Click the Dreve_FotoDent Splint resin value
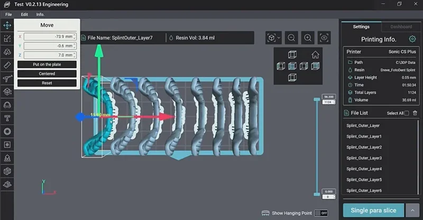This screenshot has width=423, height=220. click(x=398, y=70)
